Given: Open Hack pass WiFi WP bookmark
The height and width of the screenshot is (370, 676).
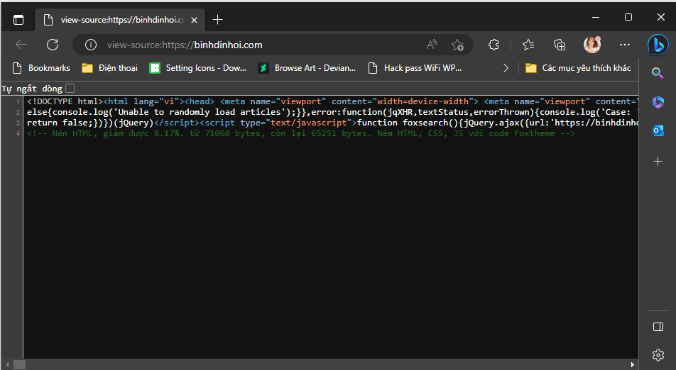Looking at the screenshot, I should click(x=415, y=68).
